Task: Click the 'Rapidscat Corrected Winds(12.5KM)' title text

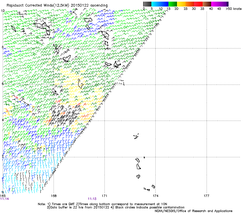Action: click(38, 6)
